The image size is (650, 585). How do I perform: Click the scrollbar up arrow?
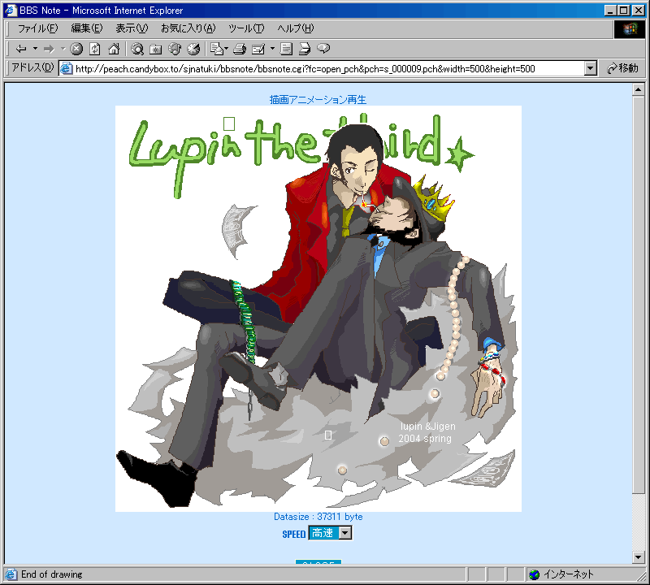639,89
